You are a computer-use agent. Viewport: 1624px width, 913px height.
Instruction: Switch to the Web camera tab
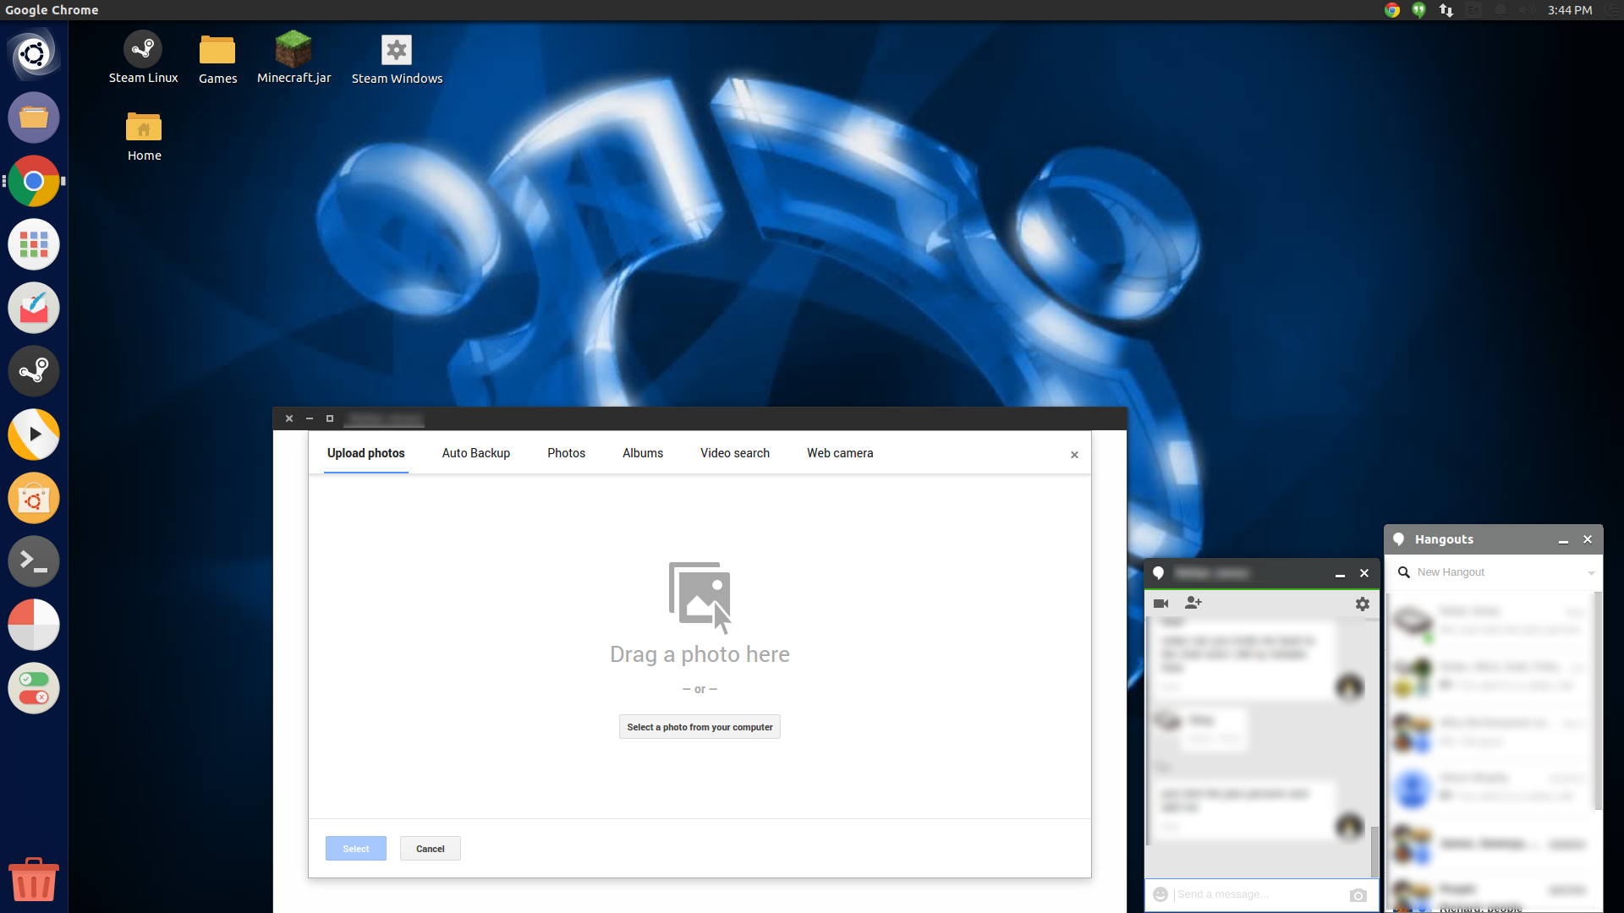click(840, 452)
